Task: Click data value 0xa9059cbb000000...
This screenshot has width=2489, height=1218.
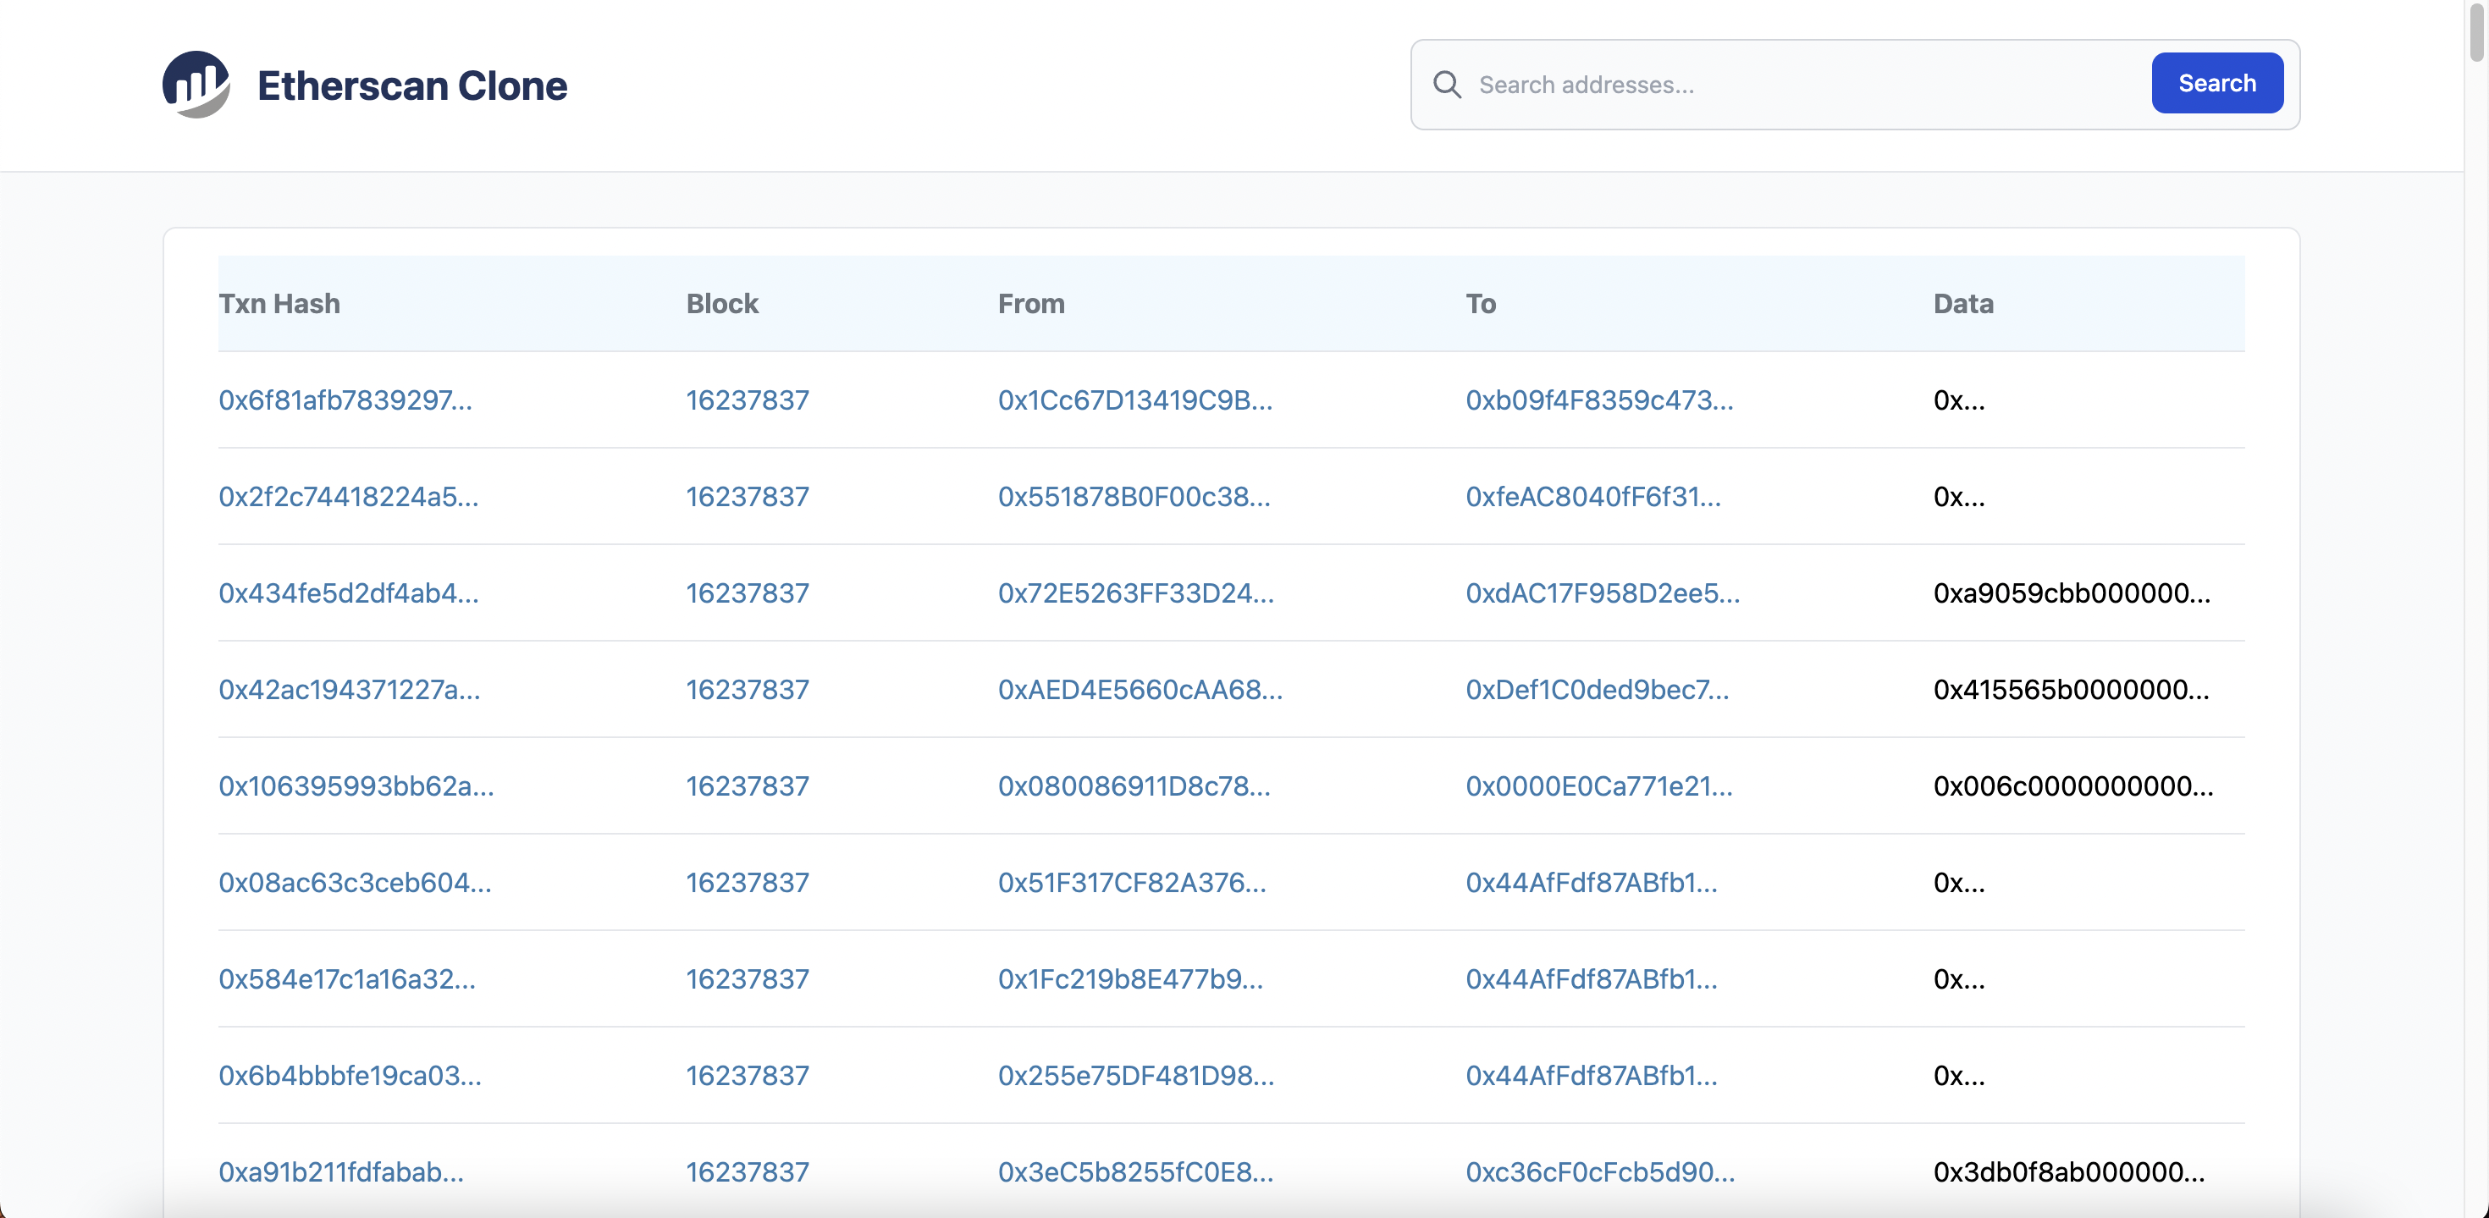Action: click(x=2071, y=593)
